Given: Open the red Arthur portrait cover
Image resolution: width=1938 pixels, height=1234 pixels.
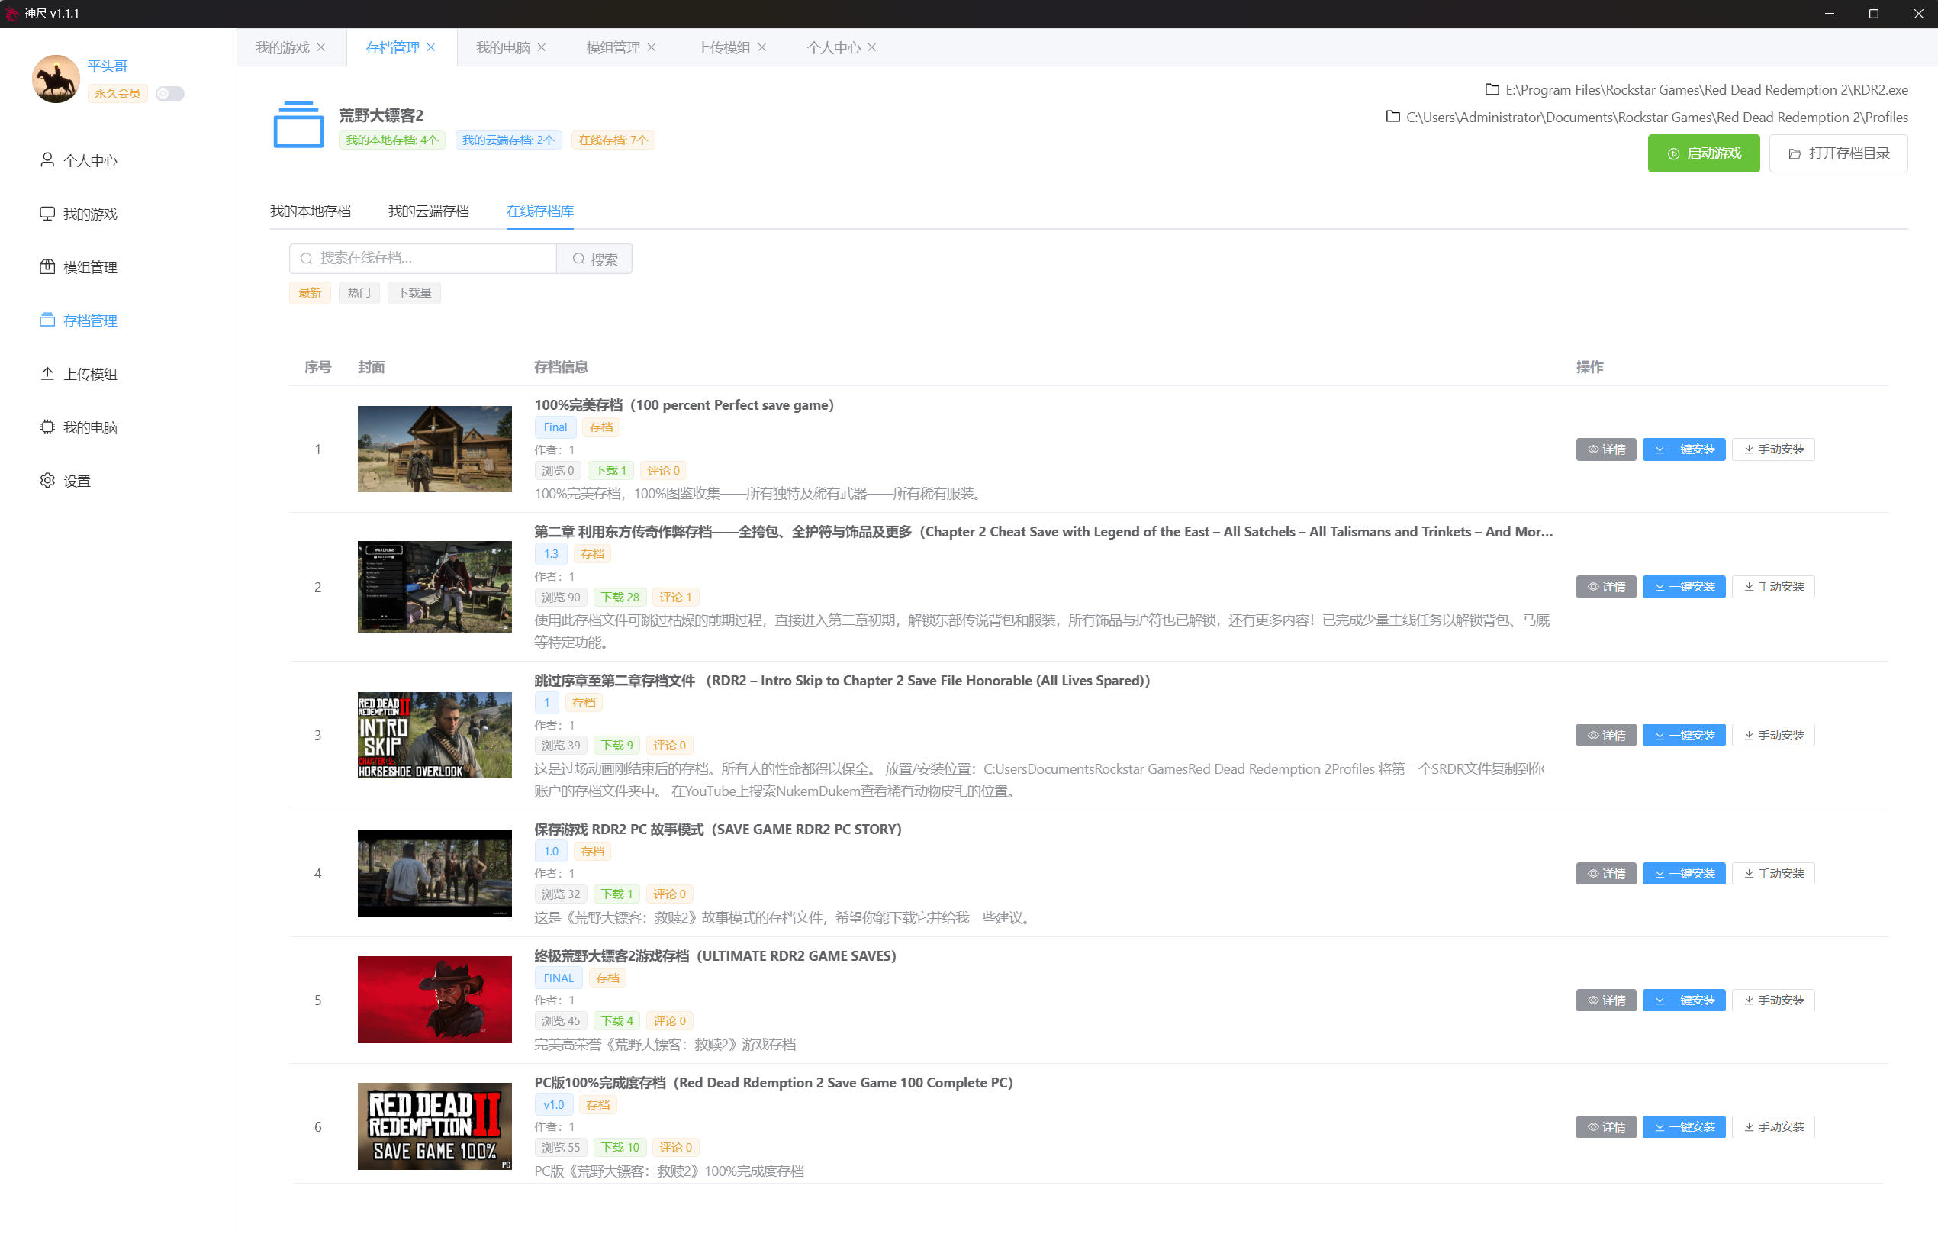Looking at the screenshot, I should 435,1000.
